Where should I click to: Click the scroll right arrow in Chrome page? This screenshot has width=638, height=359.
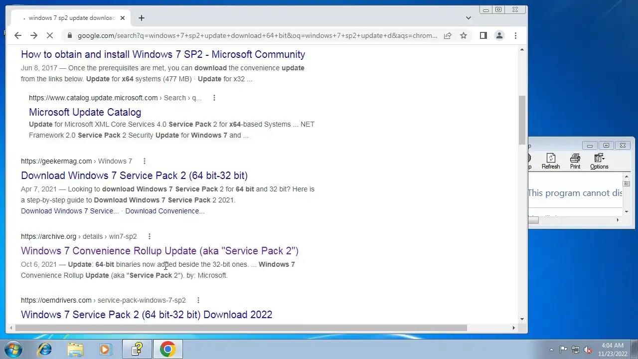pyautogui.click(x=513, y=328)
